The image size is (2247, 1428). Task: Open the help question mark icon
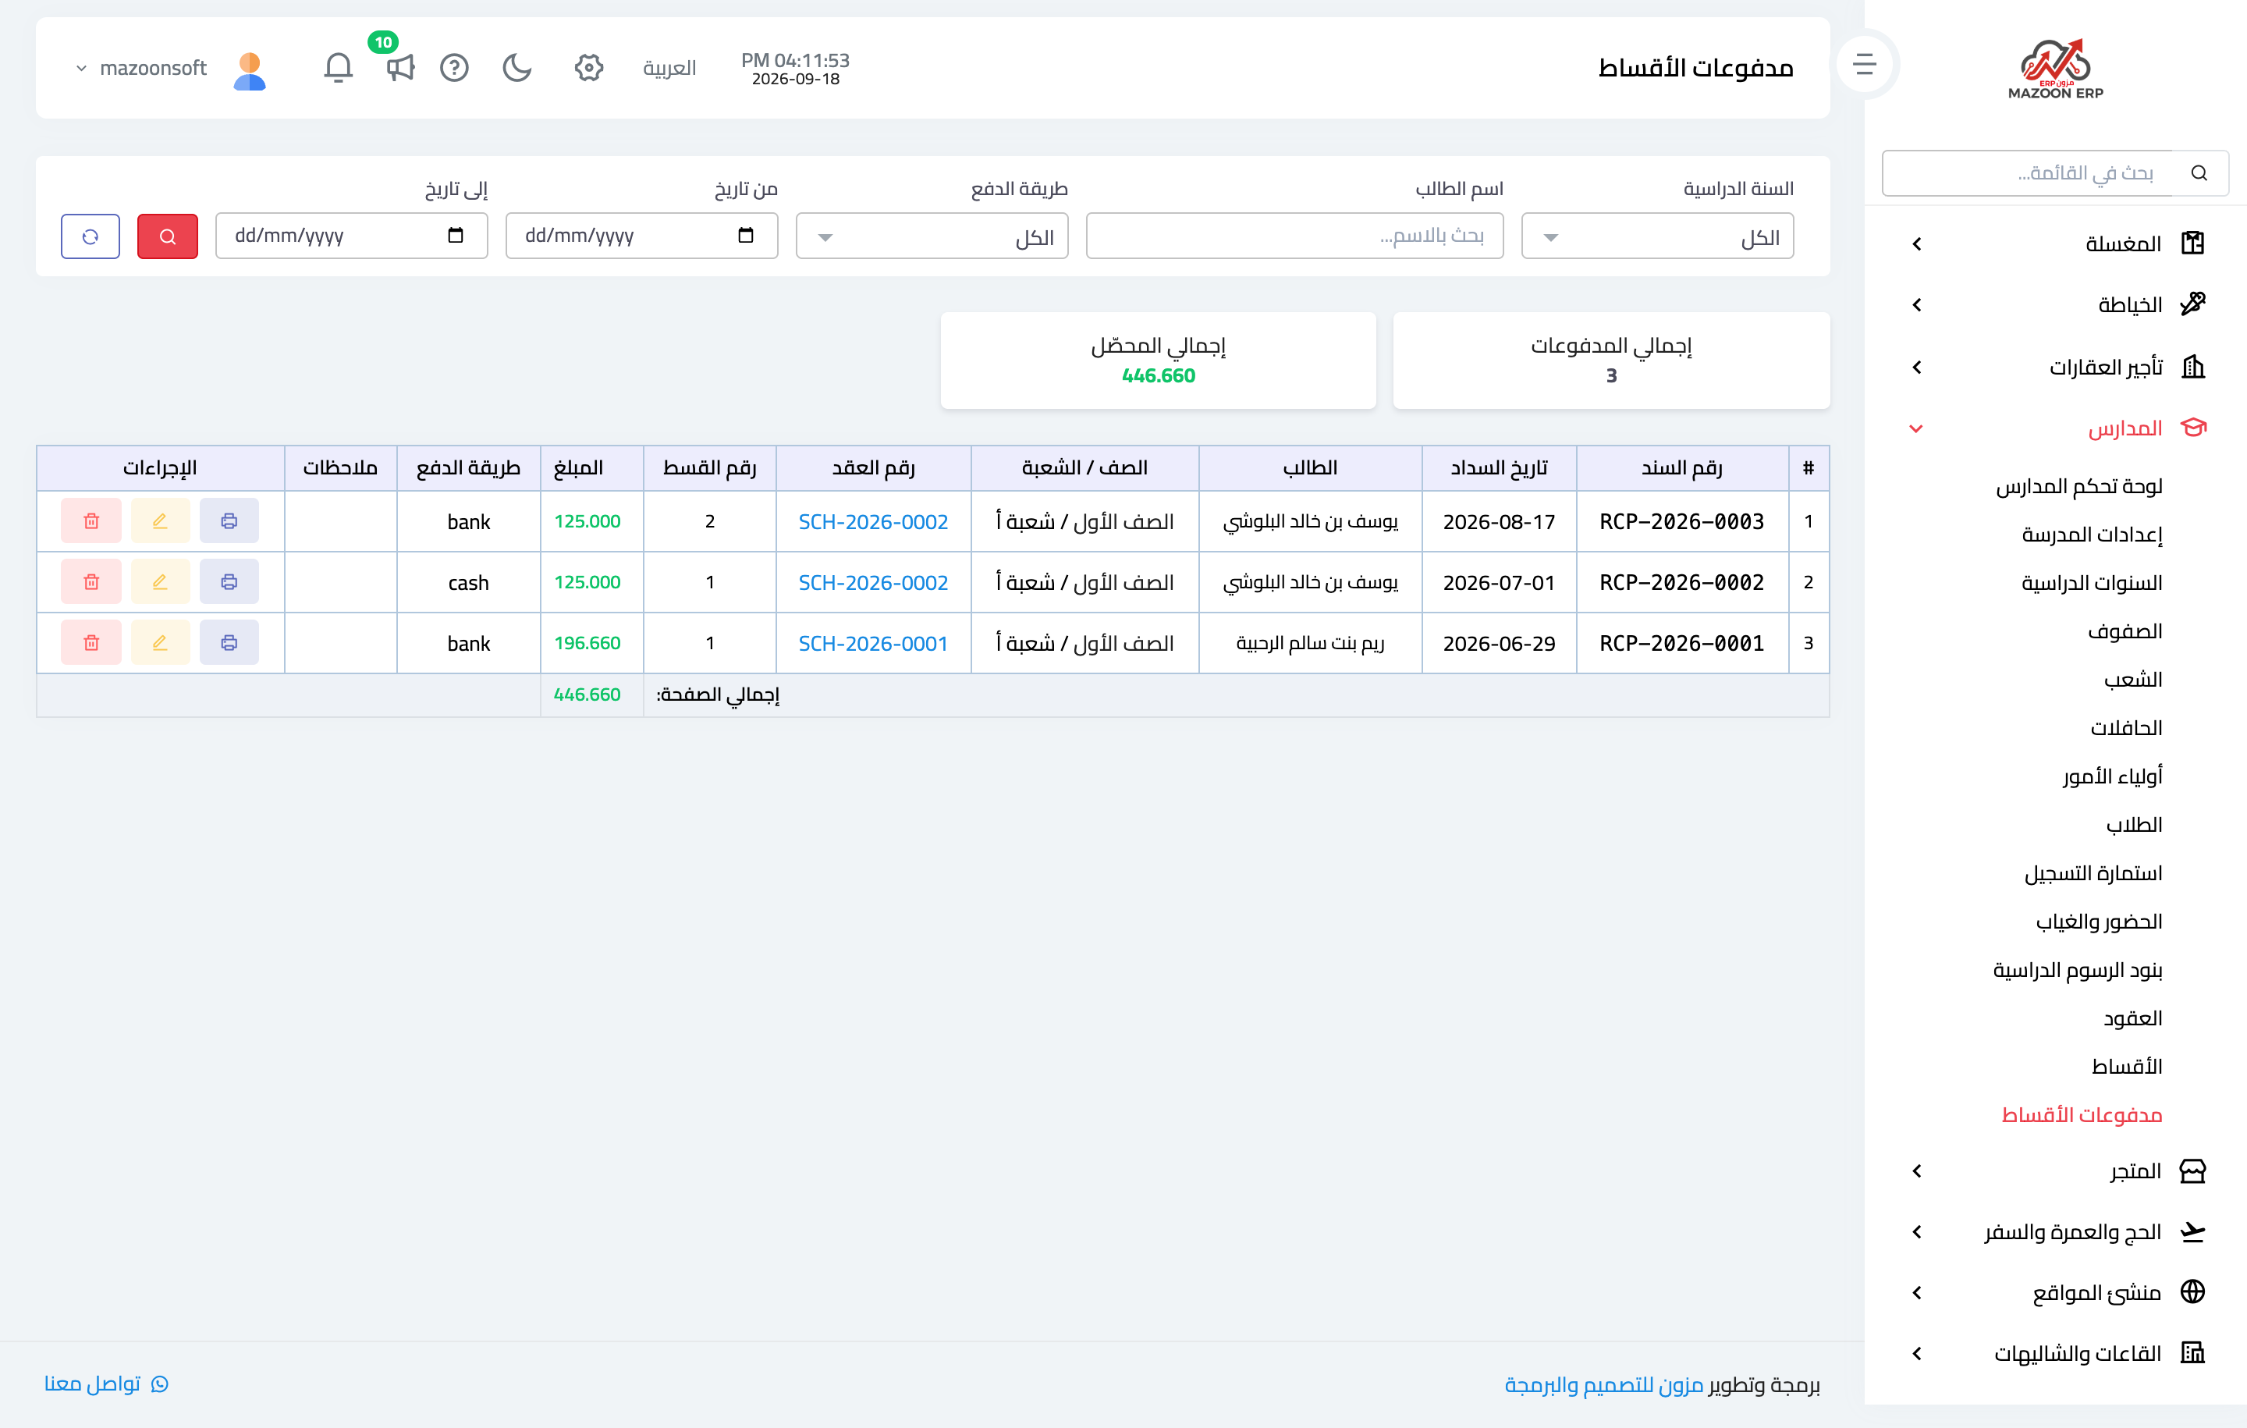pos(454,67)
